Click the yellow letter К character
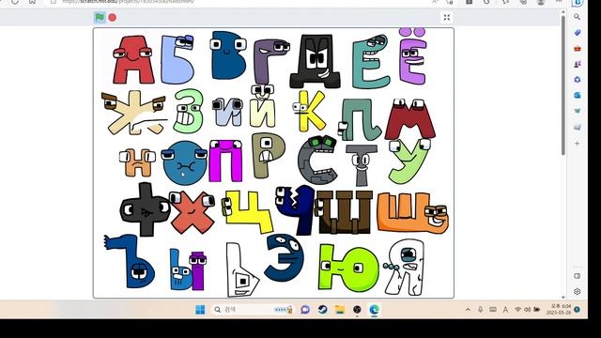 309,111
